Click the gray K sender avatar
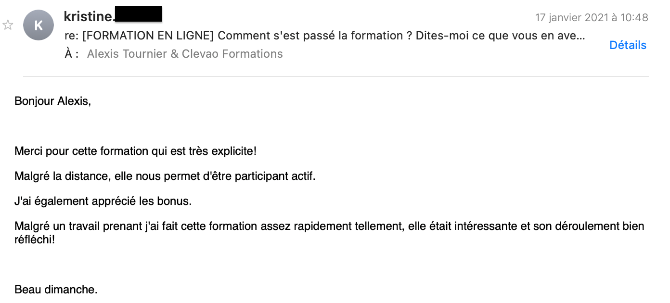The width and height of the screenshot is (670, 303). click(39, 25)
